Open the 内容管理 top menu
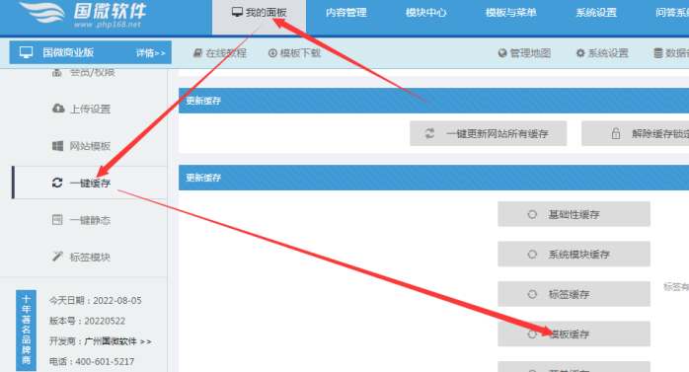 (x=346, y=13)
